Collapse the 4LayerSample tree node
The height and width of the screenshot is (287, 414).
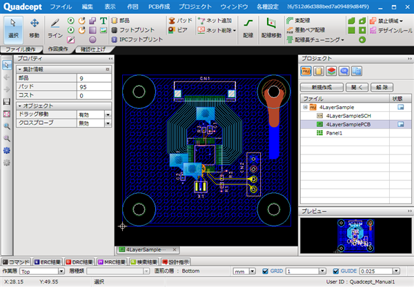(305, 107)
